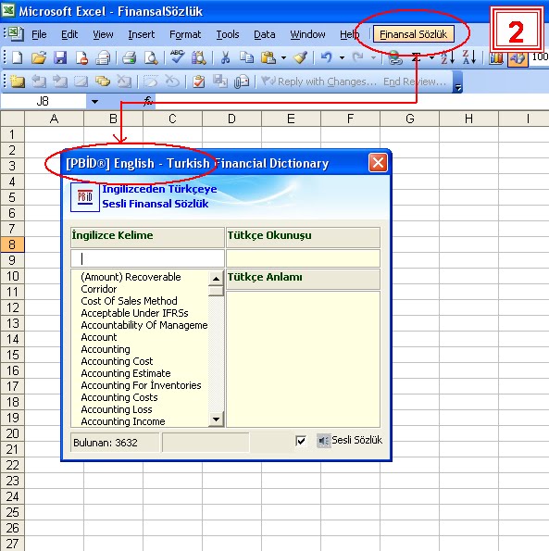Select 'Accounting Estimate' entry
Screen dimensions: 549x551
(x=126, y=373)
